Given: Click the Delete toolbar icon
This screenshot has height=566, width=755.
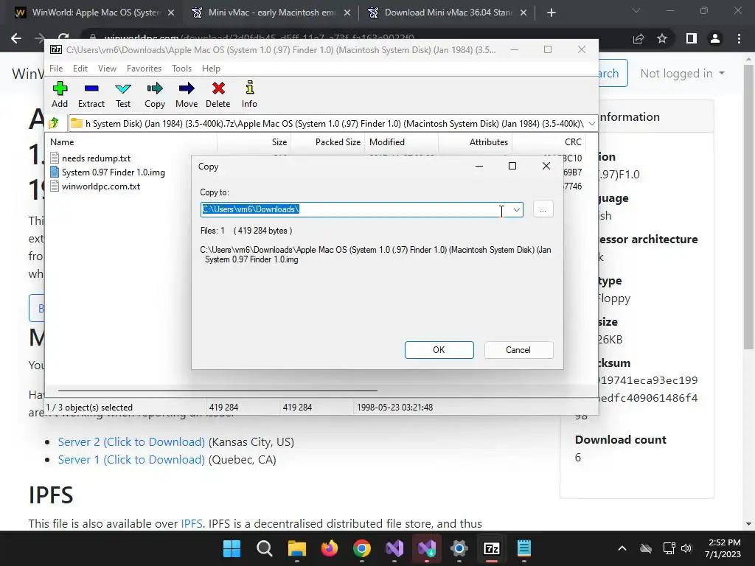Looking at the screenshot, I should click(x=218, y=95).
